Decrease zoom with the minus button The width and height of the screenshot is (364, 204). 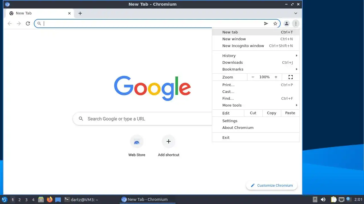pos(253,77)
